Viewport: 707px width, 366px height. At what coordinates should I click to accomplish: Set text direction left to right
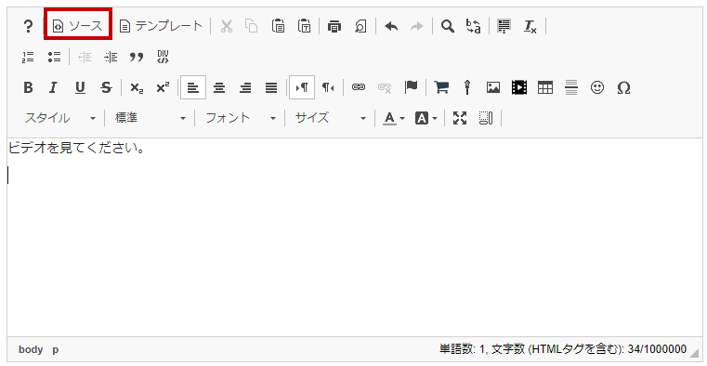[302, 87]
